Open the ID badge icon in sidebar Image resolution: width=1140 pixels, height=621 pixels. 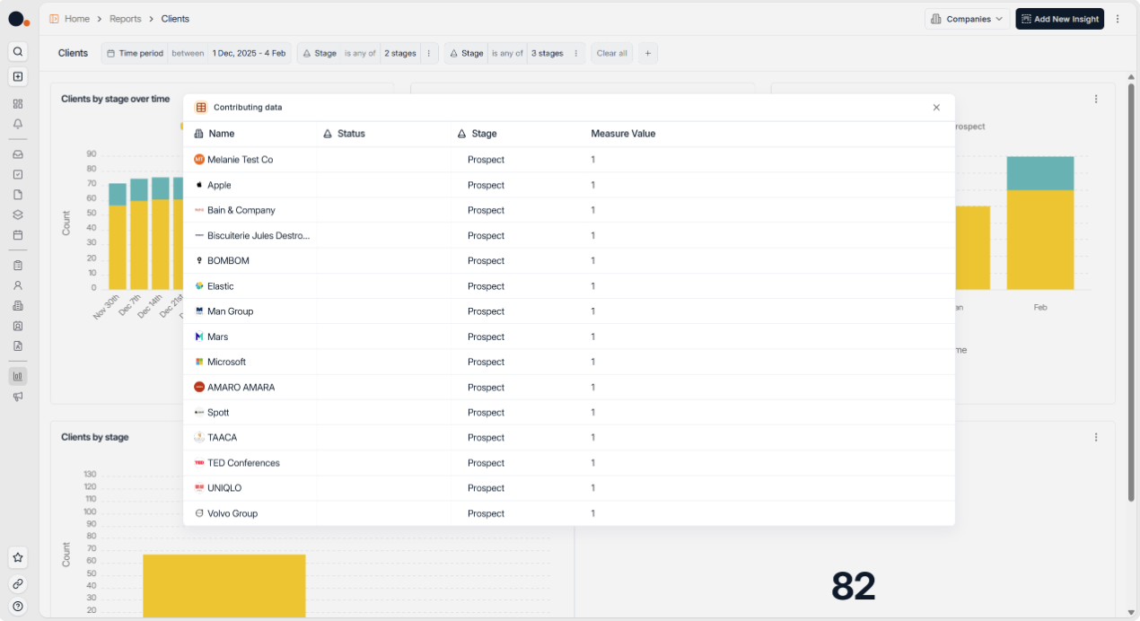[x=18, y=326]
